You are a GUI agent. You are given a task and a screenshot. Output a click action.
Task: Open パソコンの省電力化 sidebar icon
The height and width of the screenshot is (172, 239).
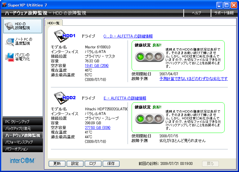coord(9,57)
